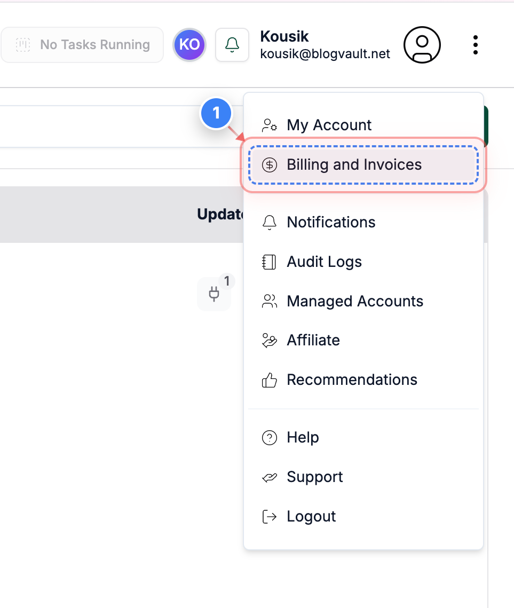
Task: Select the My Account gear-person icon
Action: 269,125
